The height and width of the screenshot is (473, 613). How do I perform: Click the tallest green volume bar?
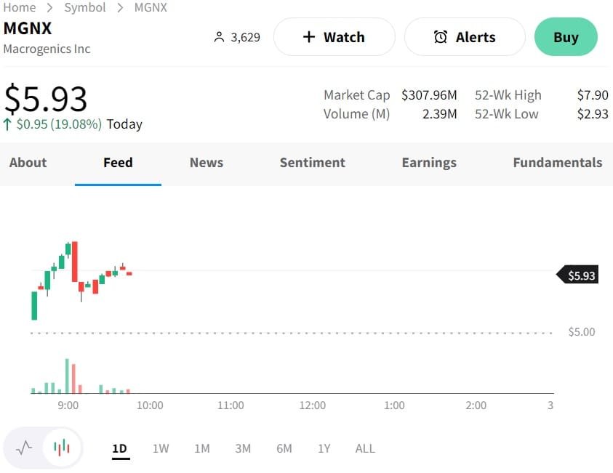(x=67, y=376)
